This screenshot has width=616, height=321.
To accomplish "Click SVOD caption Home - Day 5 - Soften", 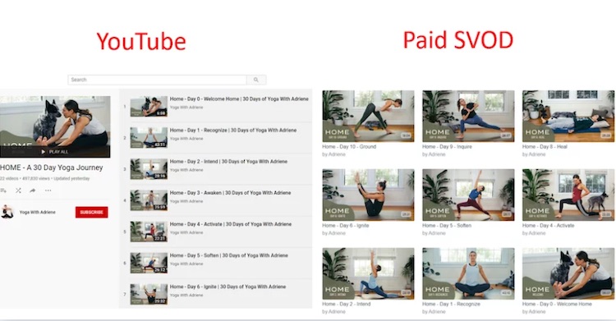I will (447, 226).
